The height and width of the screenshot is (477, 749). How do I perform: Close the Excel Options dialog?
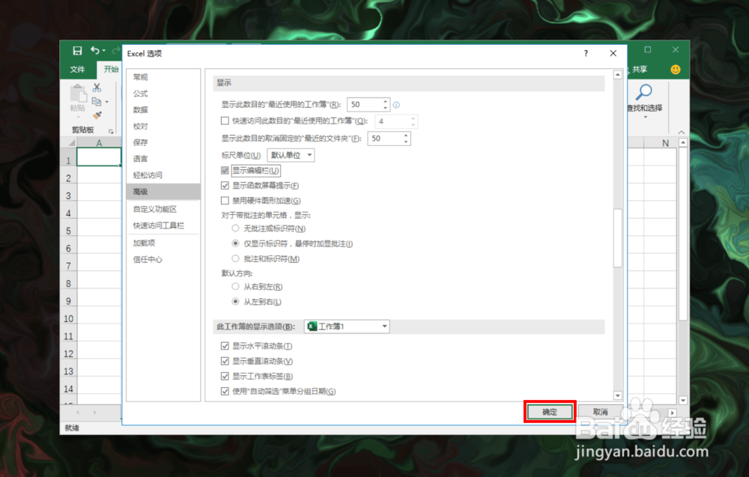coord(613,53)
